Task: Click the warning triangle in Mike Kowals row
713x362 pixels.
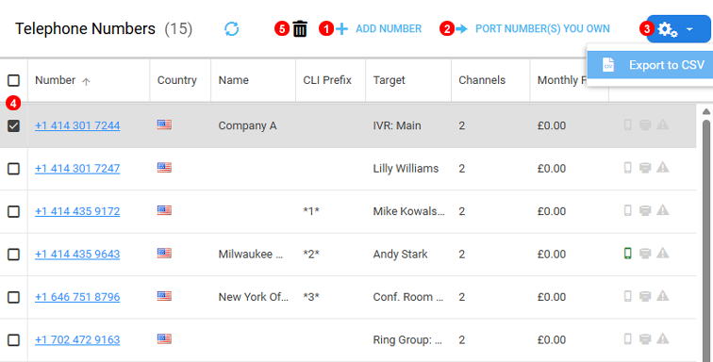Action: [663, 209]
